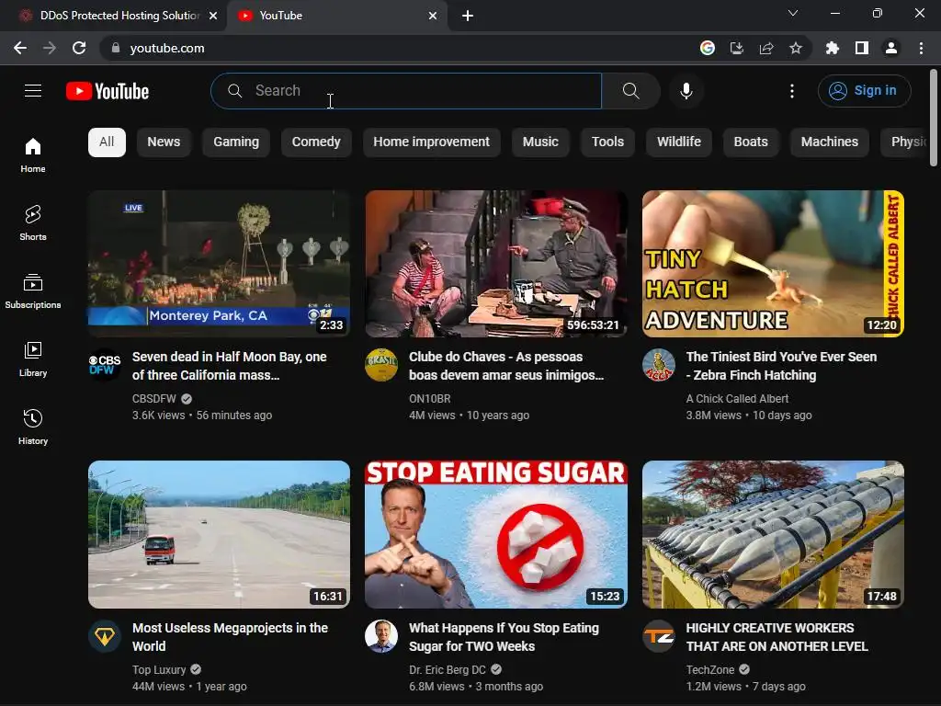Click the search magnifier button
Viewport: 941px width, 706px height.
tap(630, 91)
